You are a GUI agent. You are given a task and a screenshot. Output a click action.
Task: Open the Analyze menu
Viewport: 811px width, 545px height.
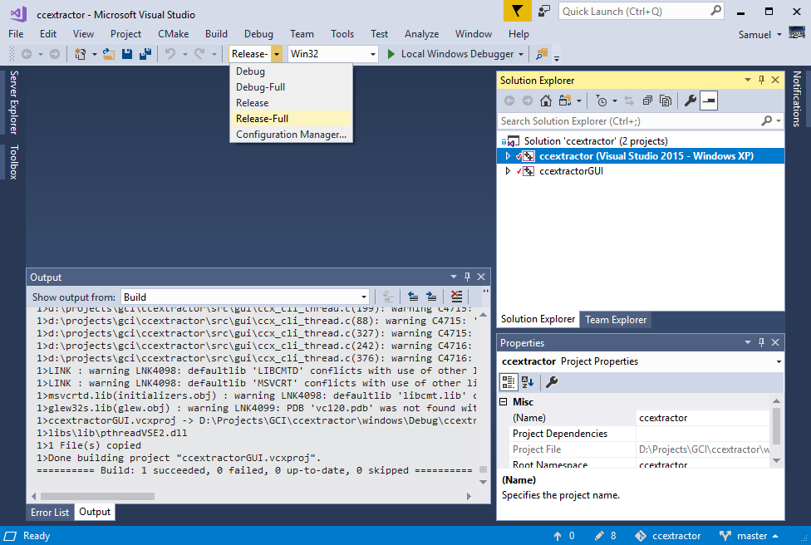pyautogui.click(x=421, y=33)
